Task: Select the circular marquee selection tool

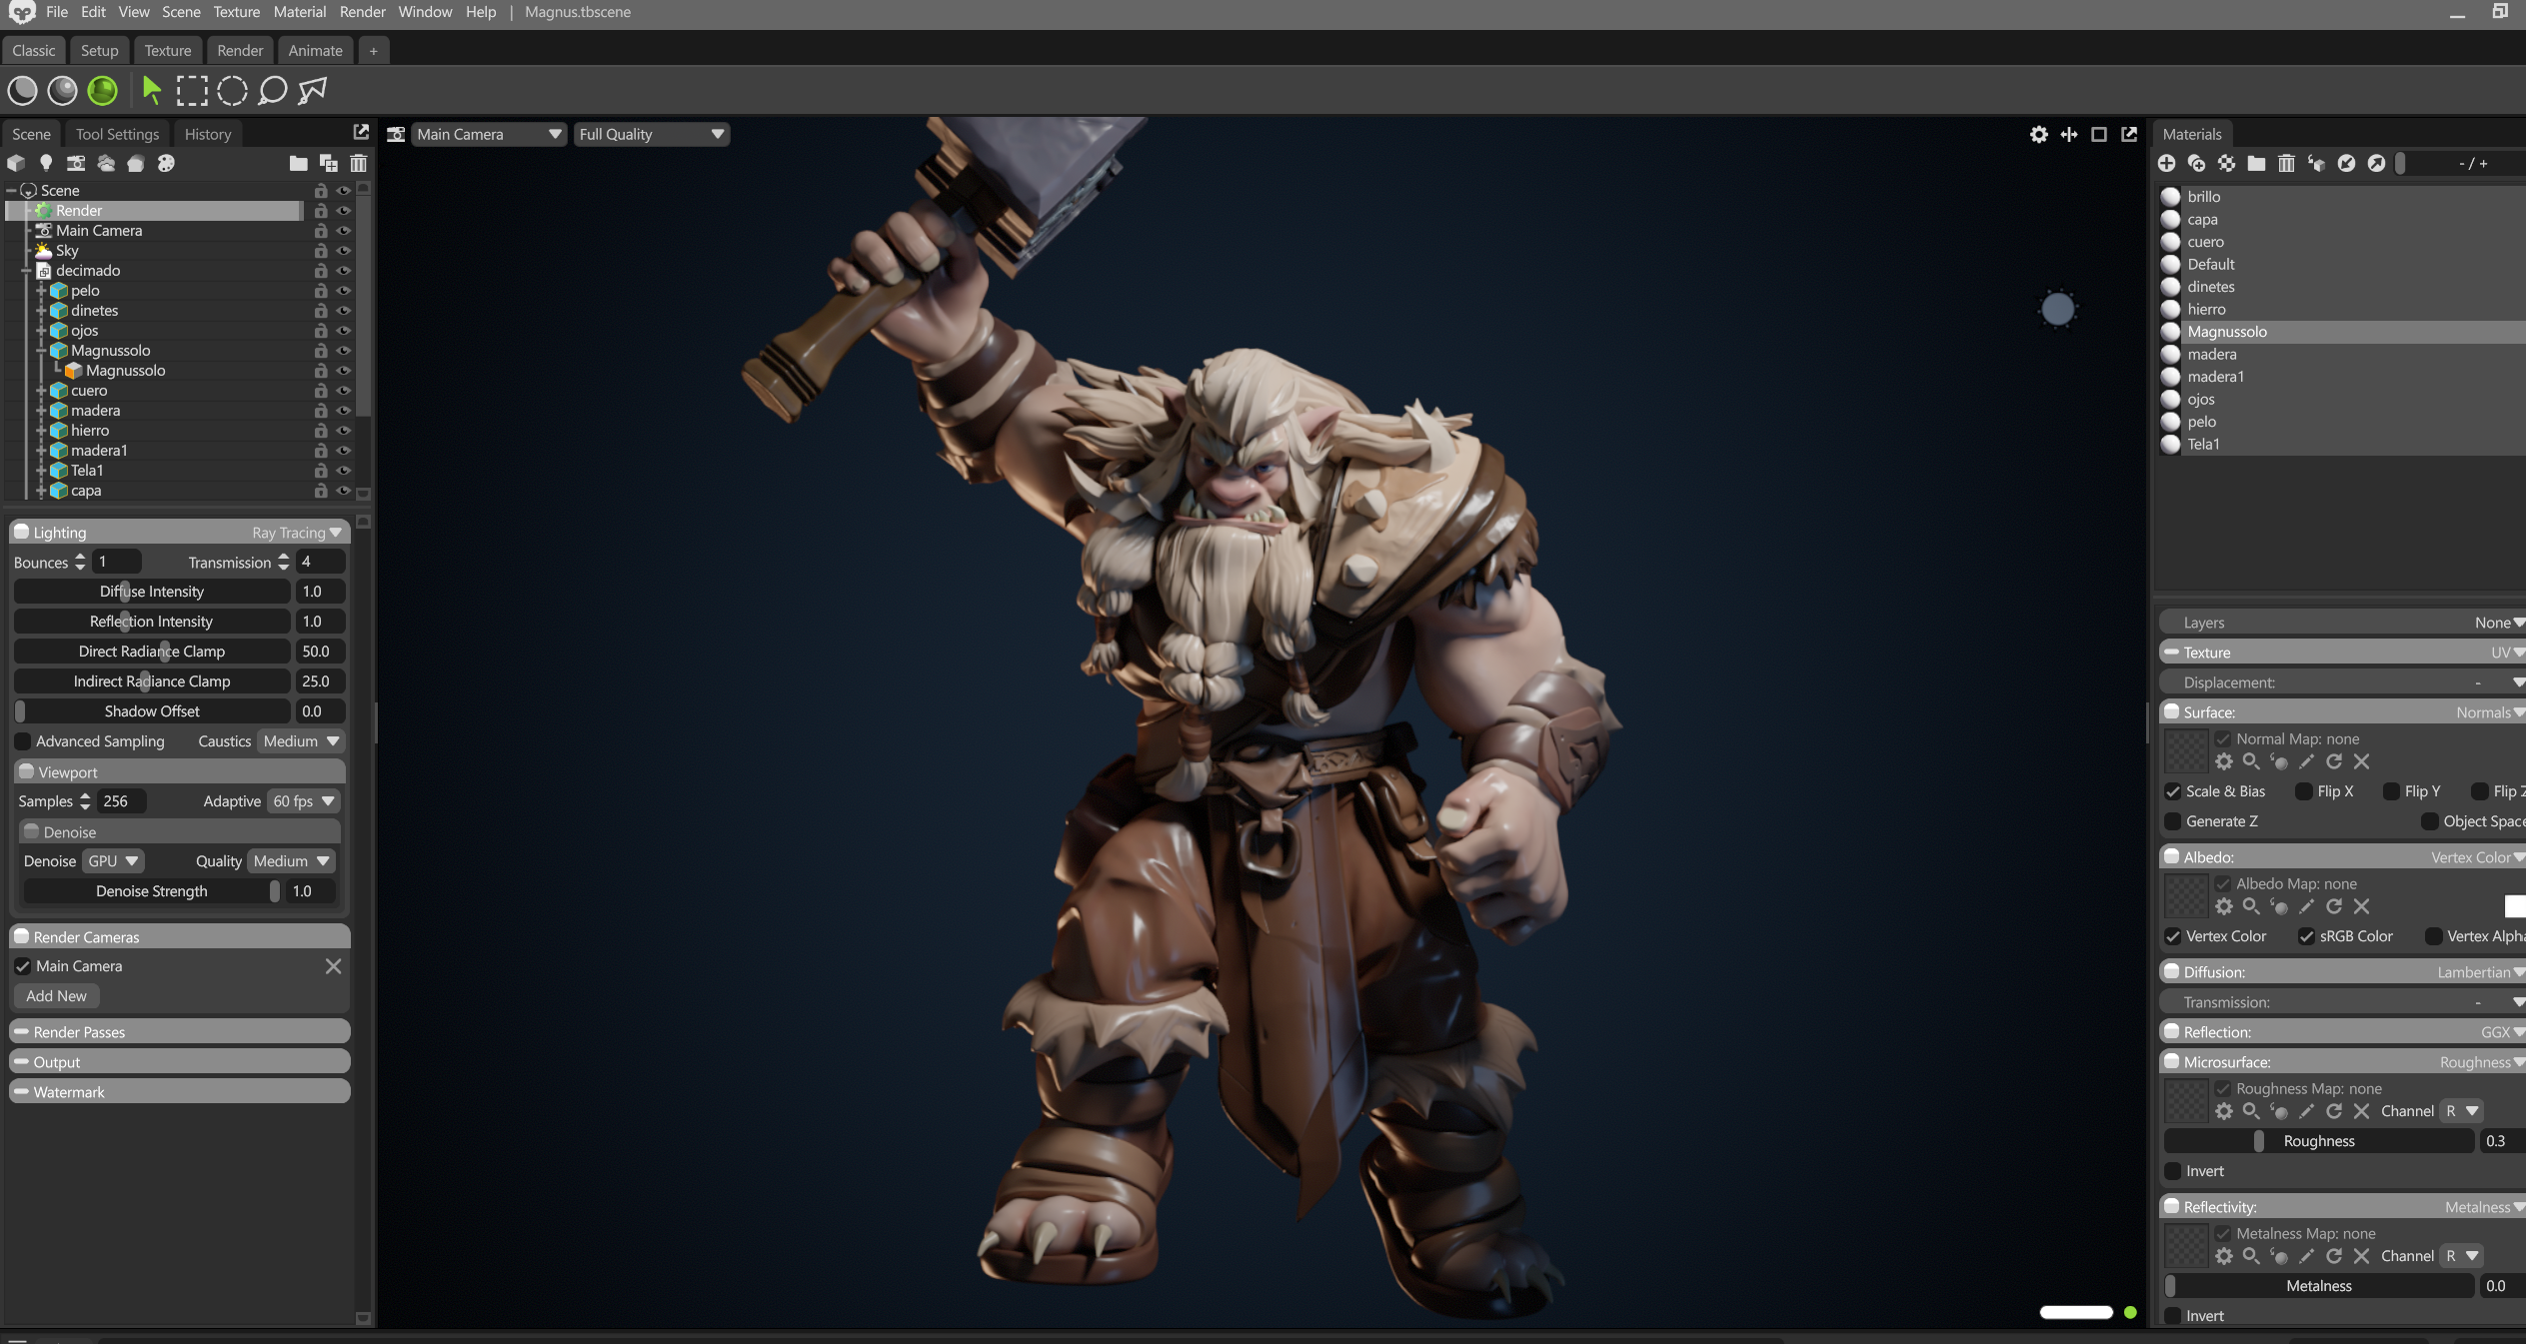Action: (x=232, y=91)
